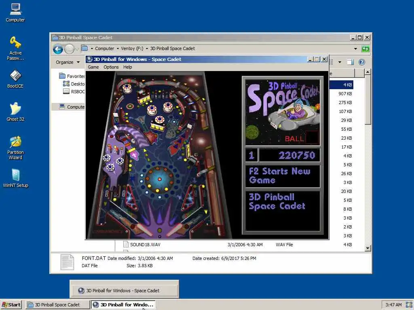Open the Options menu in pinball
The width and height of the screenshot is (414, 310).
click(111, 67)
